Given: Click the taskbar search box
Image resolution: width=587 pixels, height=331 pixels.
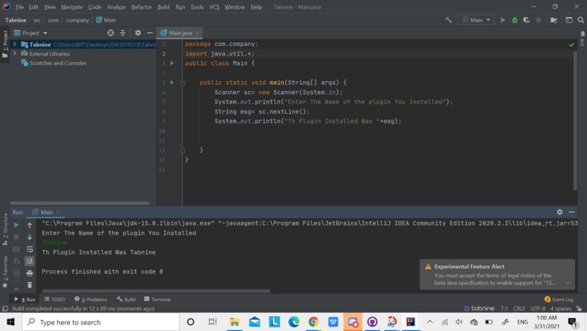Looking at the screenshot, I should (x=101, y=322).
